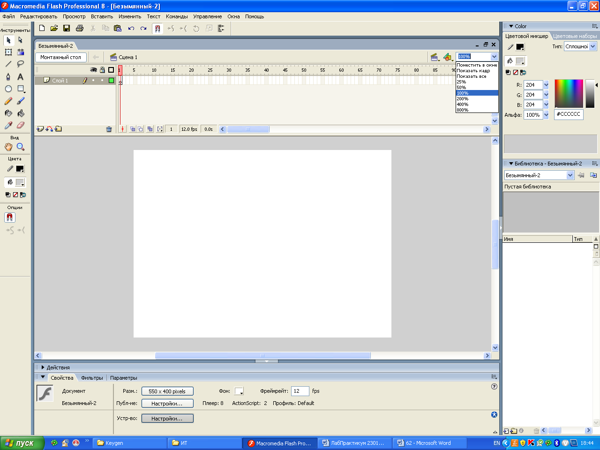The image size is (600, 450).
Task: Open the Тип fill type dropdown
Action: [x=593, y=46]
